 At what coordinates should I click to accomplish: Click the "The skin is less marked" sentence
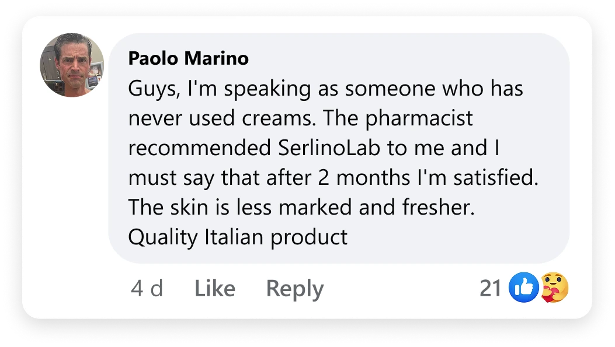(239, 208)
